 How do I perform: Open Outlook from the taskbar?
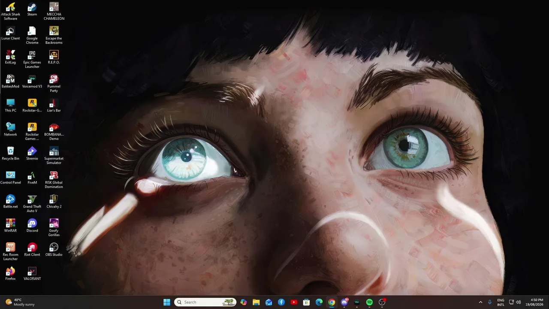(268, 302)
